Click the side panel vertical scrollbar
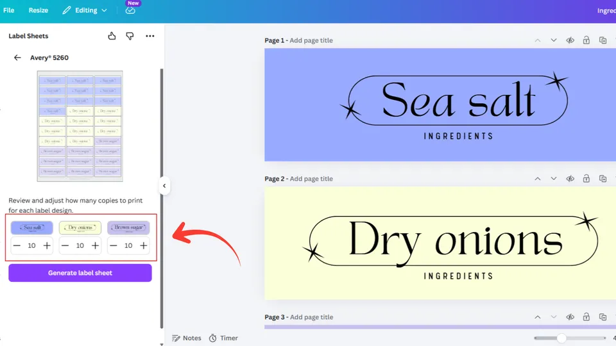Screen dimensions: 616x346 pyautogui.click(x=162, y=199)
